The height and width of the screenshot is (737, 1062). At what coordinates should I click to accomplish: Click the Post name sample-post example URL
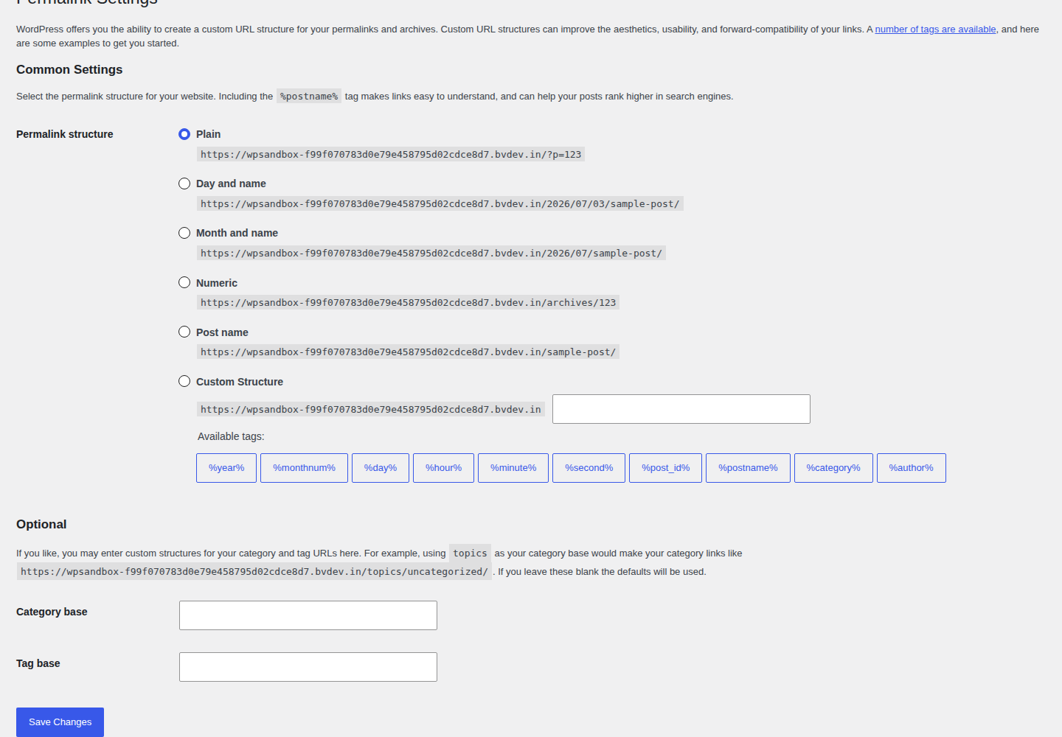tap(408, 352)
